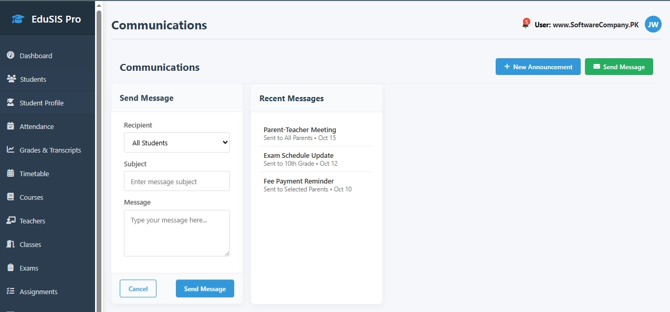Screen dimensions: 670x312
Task: Click the notification bell icon
Action: 525,25
